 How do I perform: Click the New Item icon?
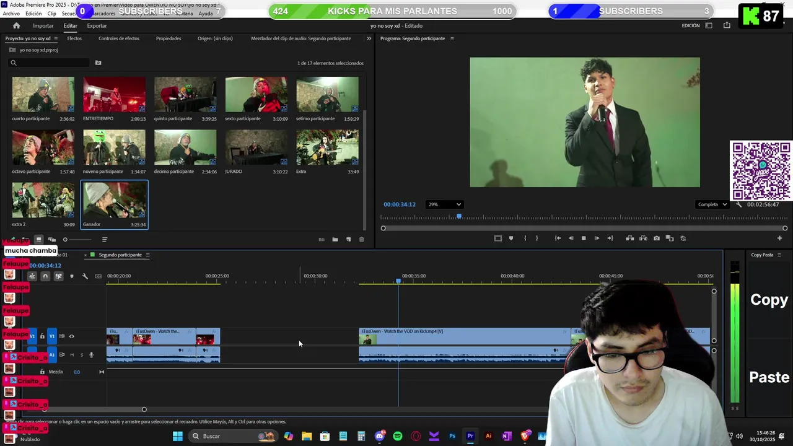348,239
